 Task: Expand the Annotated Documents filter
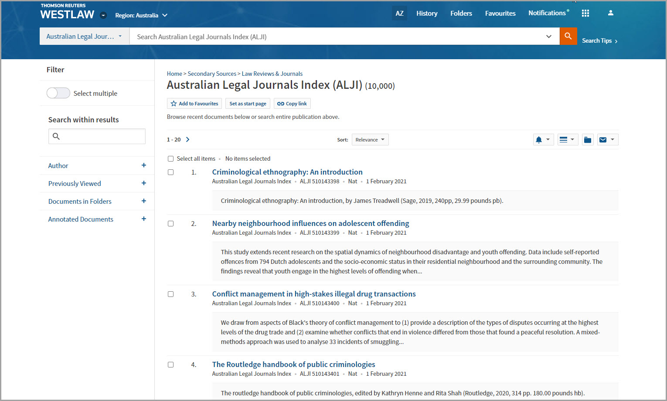pyautogui.click(x=97, y=219)
